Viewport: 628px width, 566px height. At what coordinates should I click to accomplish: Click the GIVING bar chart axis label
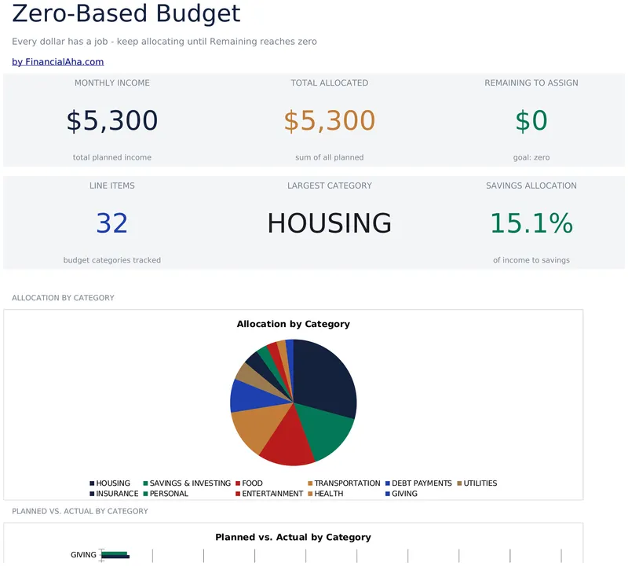(83, 555)
